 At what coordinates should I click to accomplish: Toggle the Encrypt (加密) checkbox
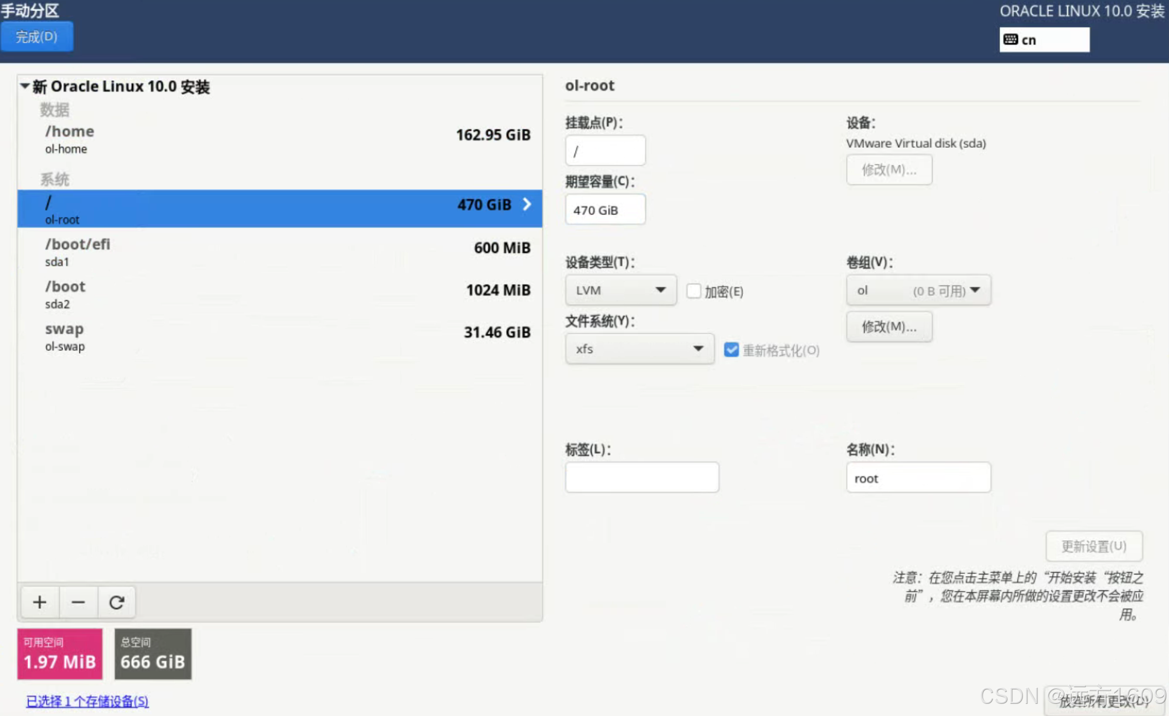694,291
